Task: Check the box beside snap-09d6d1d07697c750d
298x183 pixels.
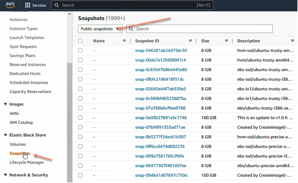Action: [x=80, y=175]
